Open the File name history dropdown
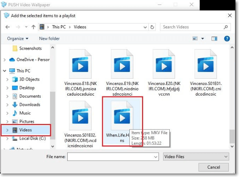 pos(156,157)
